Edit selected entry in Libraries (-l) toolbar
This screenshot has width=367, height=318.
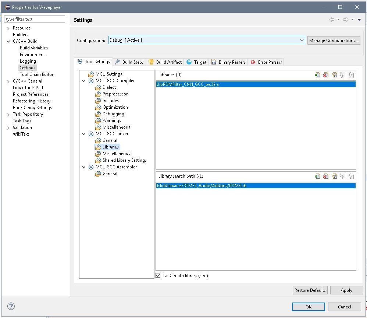click(334, 75)
